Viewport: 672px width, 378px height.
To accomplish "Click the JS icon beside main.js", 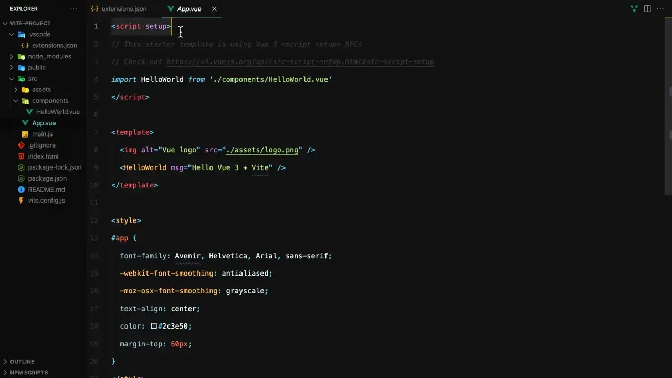I will point(25,134).
